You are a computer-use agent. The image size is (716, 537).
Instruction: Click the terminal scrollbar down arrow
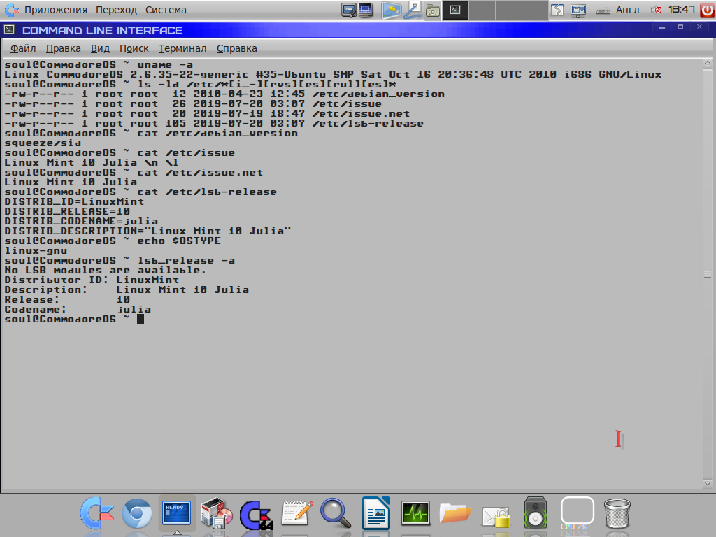[708, 484]
